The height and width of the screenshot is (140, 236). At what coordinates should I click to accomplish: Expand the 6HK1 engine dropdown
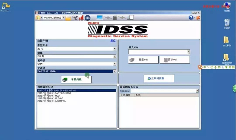(115, 64)
